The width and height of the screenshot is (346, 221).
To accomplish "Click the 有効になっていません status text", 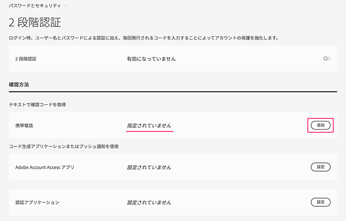I will (x=151, y=59).
